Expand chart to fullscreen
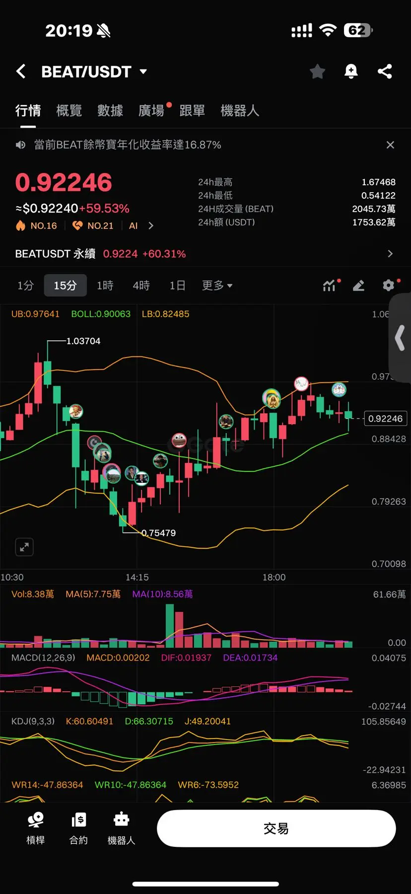This screenshot has height=894, width=411. click(24, 547)
